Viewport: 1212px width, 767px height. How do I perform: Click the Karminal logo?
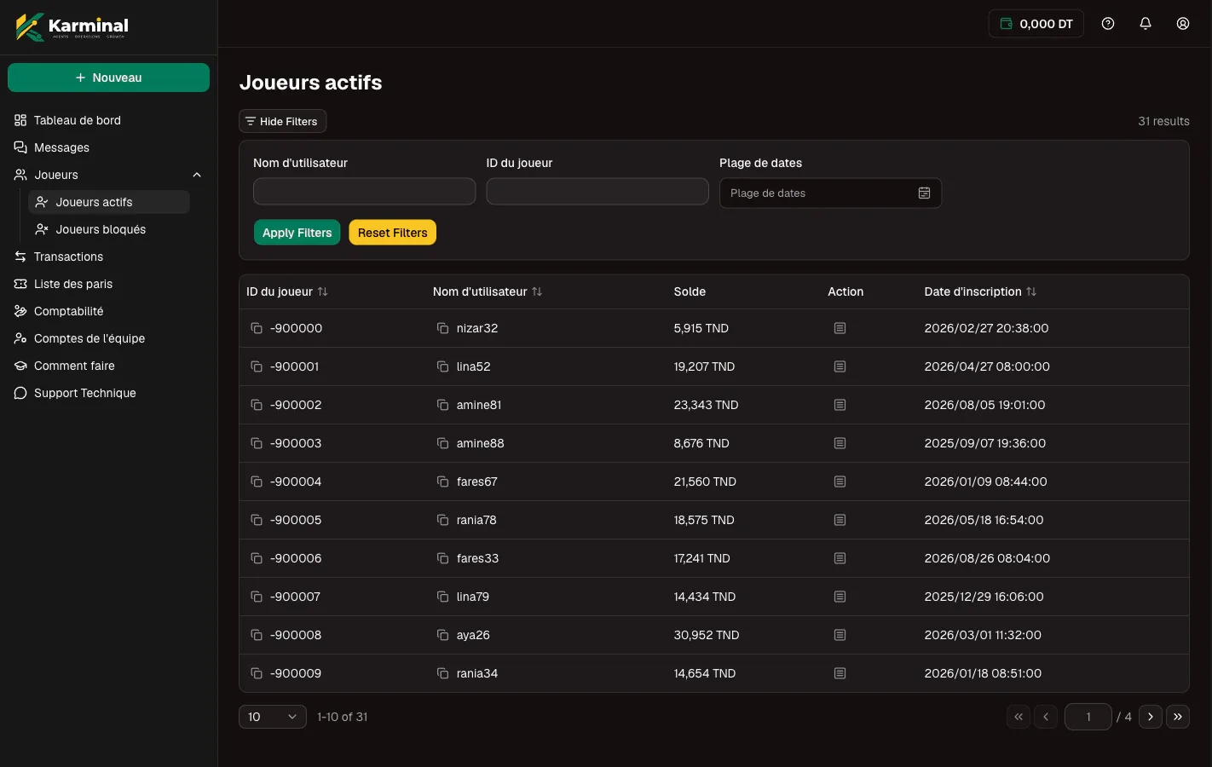coord(72,26)
